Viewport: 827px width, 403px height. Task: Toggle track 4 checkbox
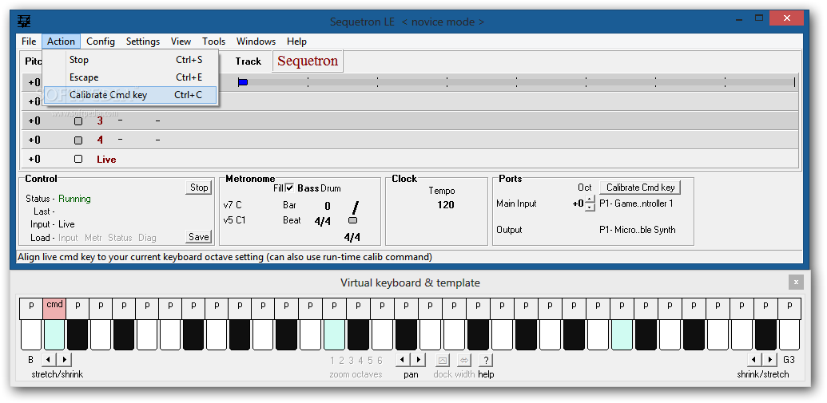click(x=78, y=140)
